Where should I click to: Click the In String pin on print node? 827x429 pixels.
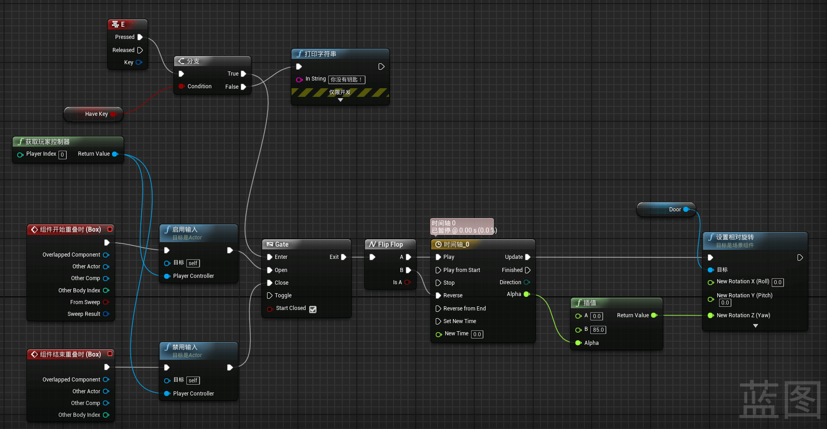click(299, 80)
